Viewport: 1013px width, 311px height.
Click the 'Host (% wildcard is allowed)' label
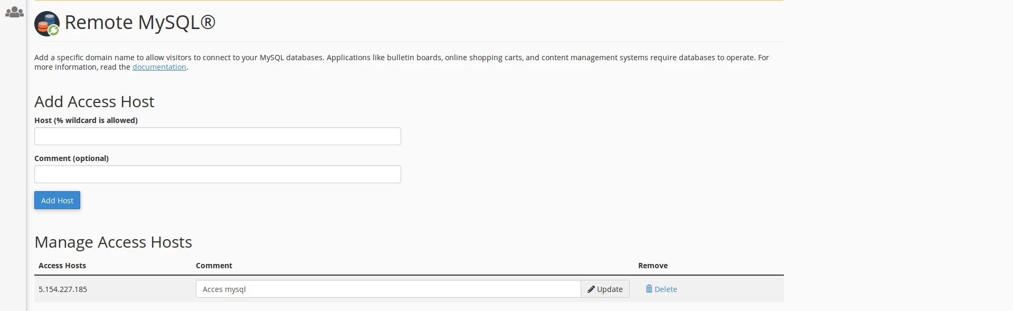(86, 120)
